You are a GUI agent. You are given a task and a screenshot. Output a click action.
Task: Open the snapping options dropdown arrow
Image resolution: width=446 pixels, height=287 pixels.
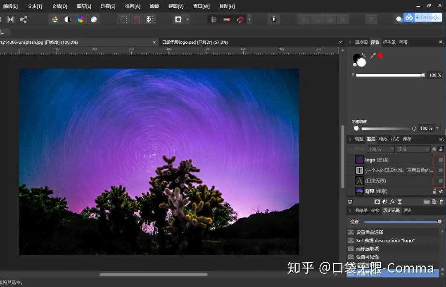click(x=249, y=19)
